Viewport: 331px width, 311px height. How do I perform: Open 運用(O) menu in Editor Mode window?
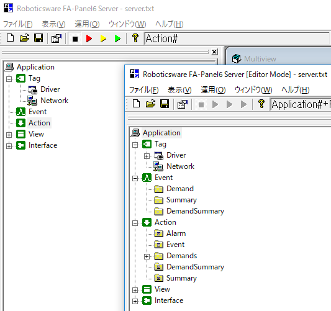pyautogui.click(x=213, y=90)
